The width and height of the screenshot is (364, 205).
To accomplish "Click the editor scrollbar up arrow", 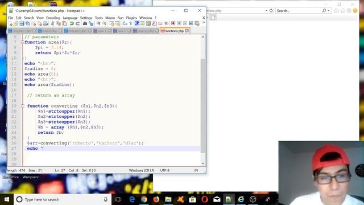I will click(x=203, y=37).
